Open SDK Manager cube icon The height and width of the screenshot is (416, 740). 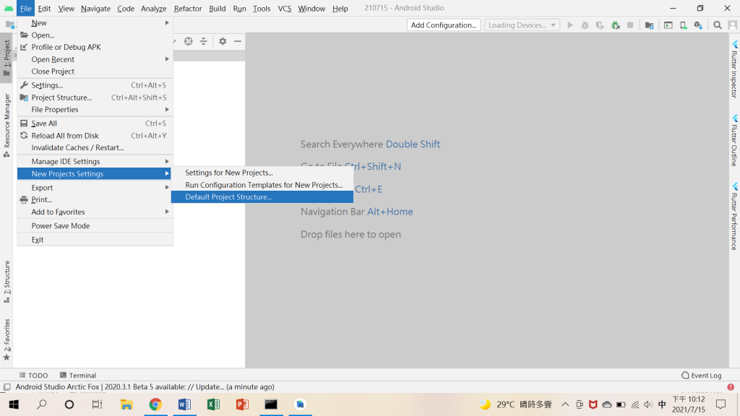[x=699, y=25]
